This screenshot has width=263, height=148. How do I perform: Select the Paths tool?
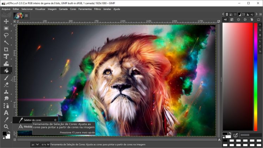[x=6, y=106]
